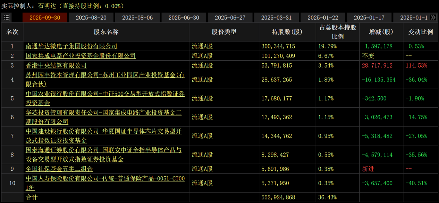
Task: Click the change value -1,597,178
Action: coord(377,46)
